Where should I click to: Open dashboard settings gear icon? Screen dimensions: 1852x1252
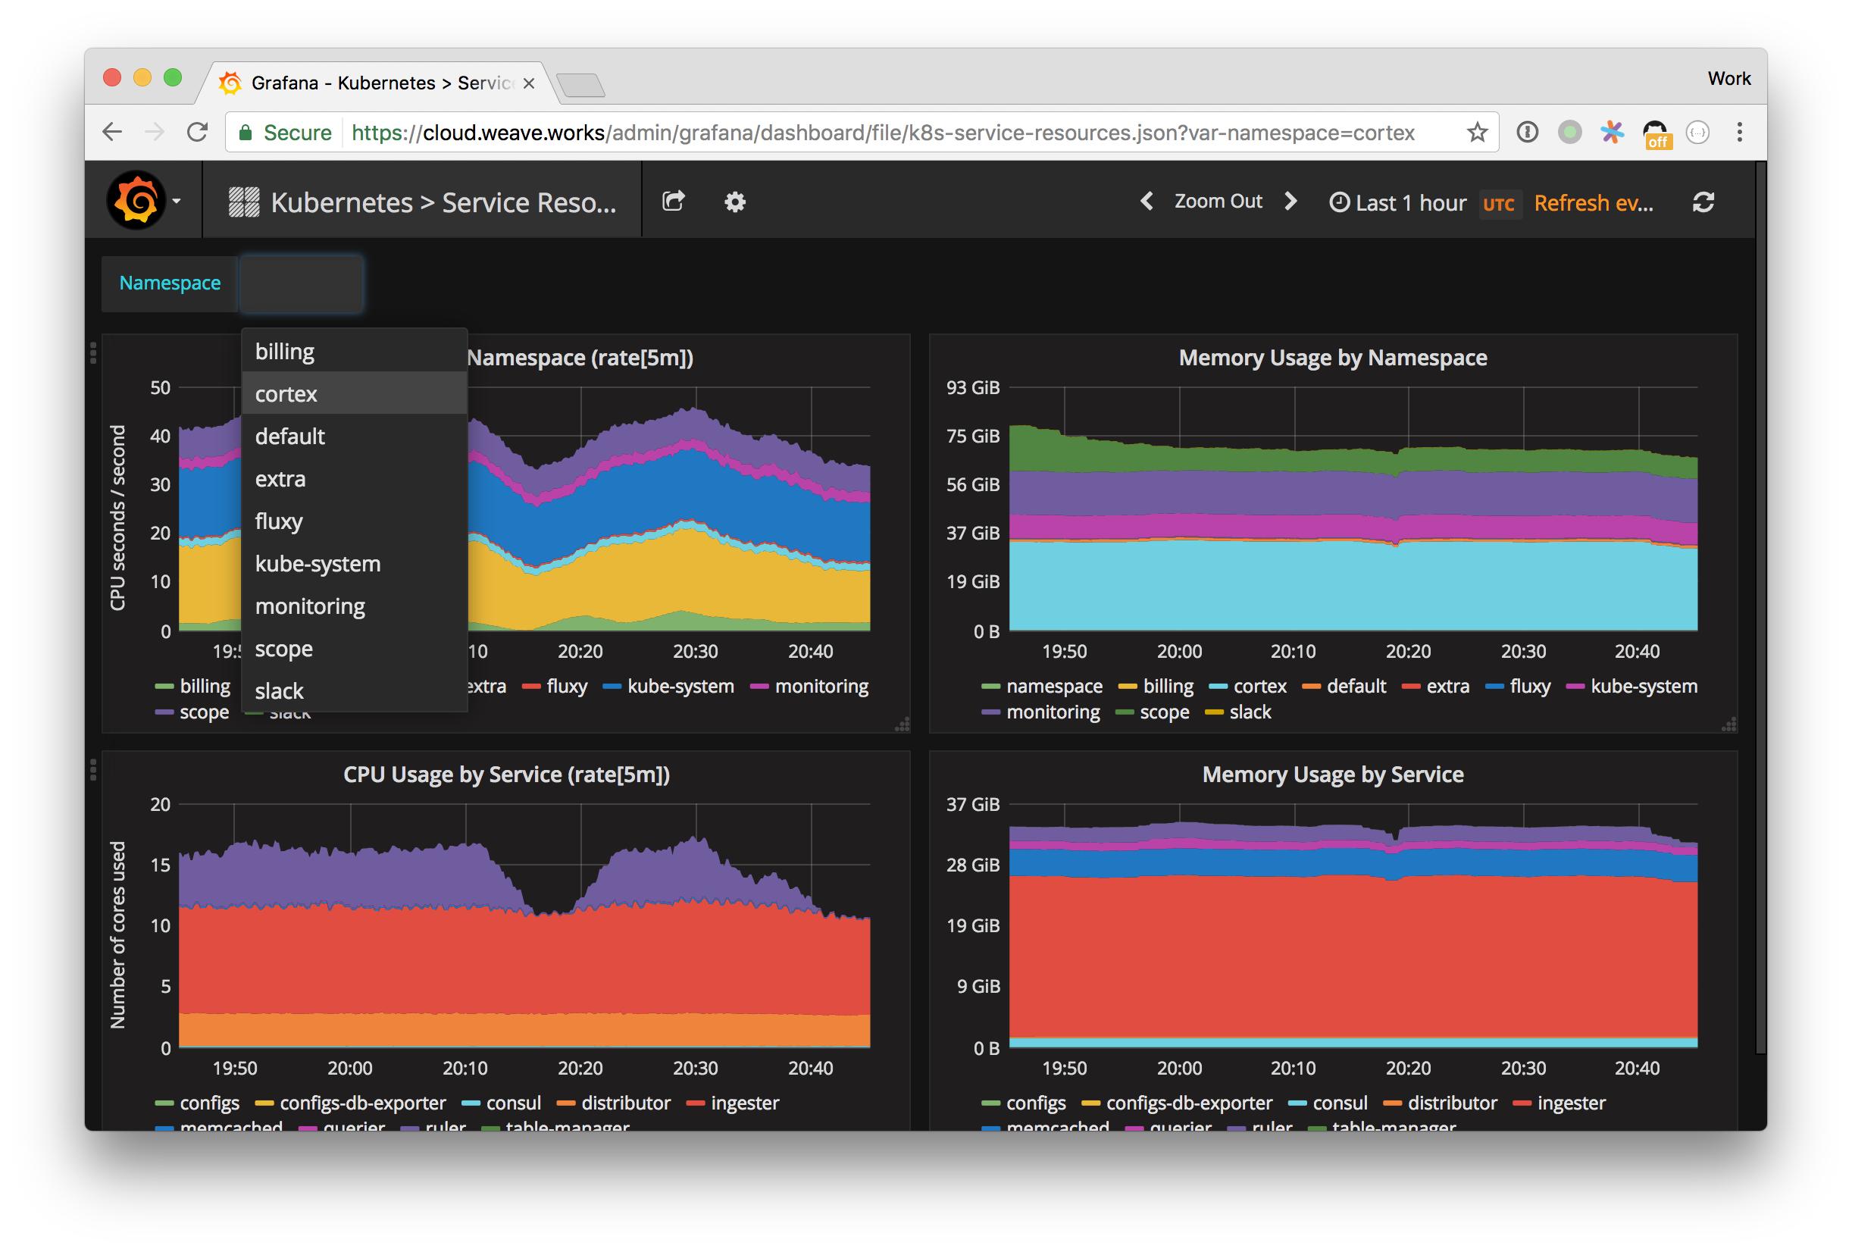[x=734, y=202]
